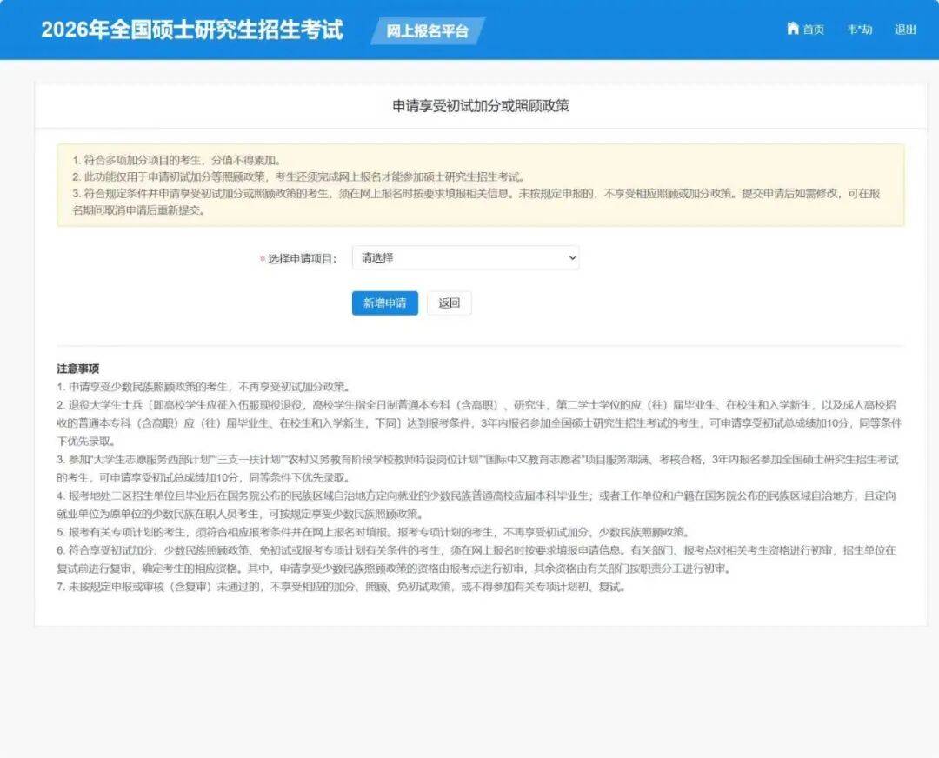Click note 5 about 报考有关专项计划
The width and height of the screenshot is (939, 758).
[x=374, y=532]
